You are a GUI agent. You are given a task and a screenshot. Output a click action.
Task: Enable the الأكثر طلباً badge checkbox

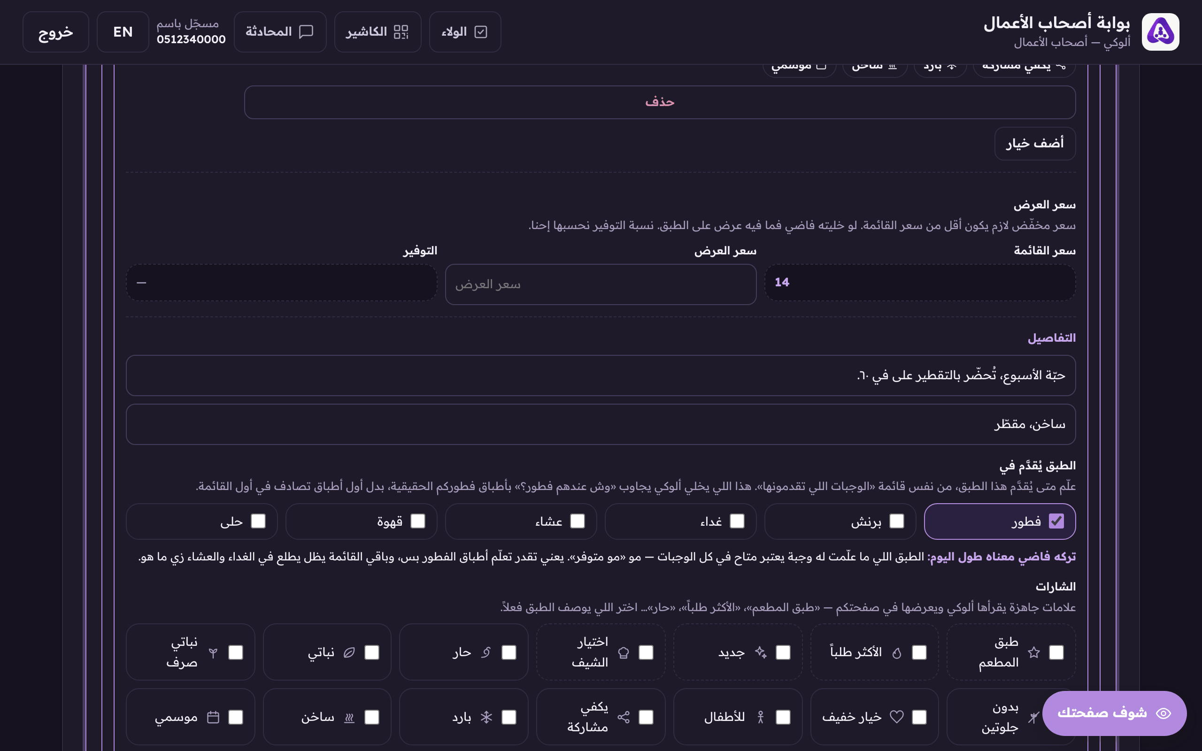click(919, 652)
